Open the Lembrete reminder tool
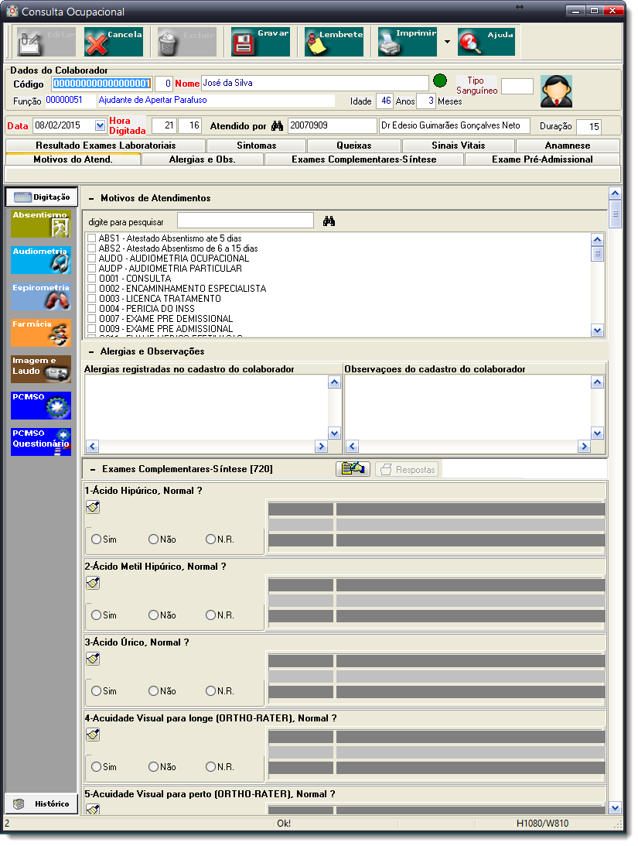 point(333,42)
